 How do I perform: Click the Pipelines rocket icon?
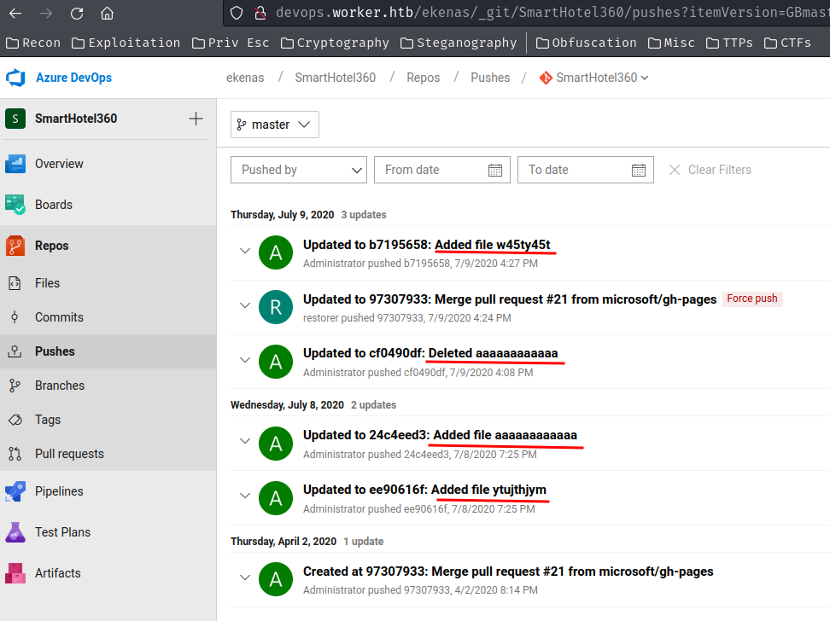(15, 491)
